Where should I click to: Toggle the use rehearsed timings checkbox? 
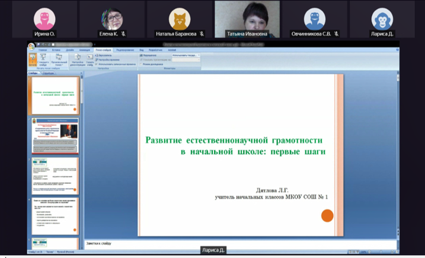click(x=96, y=63)
